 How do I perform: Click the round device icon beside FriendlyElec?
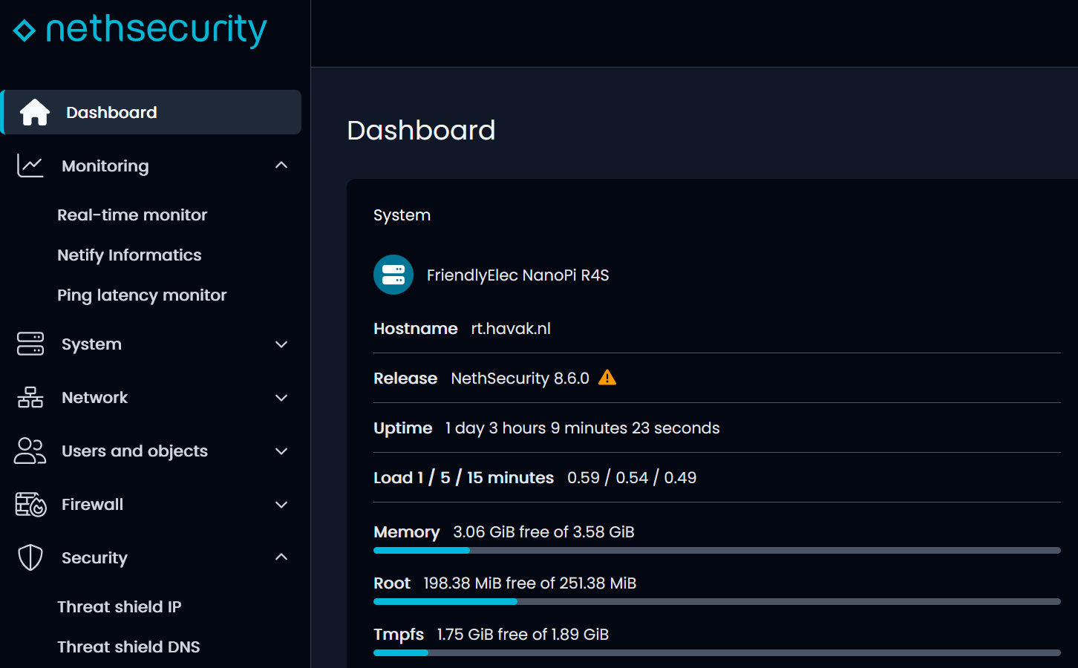(x=393, y=275)
